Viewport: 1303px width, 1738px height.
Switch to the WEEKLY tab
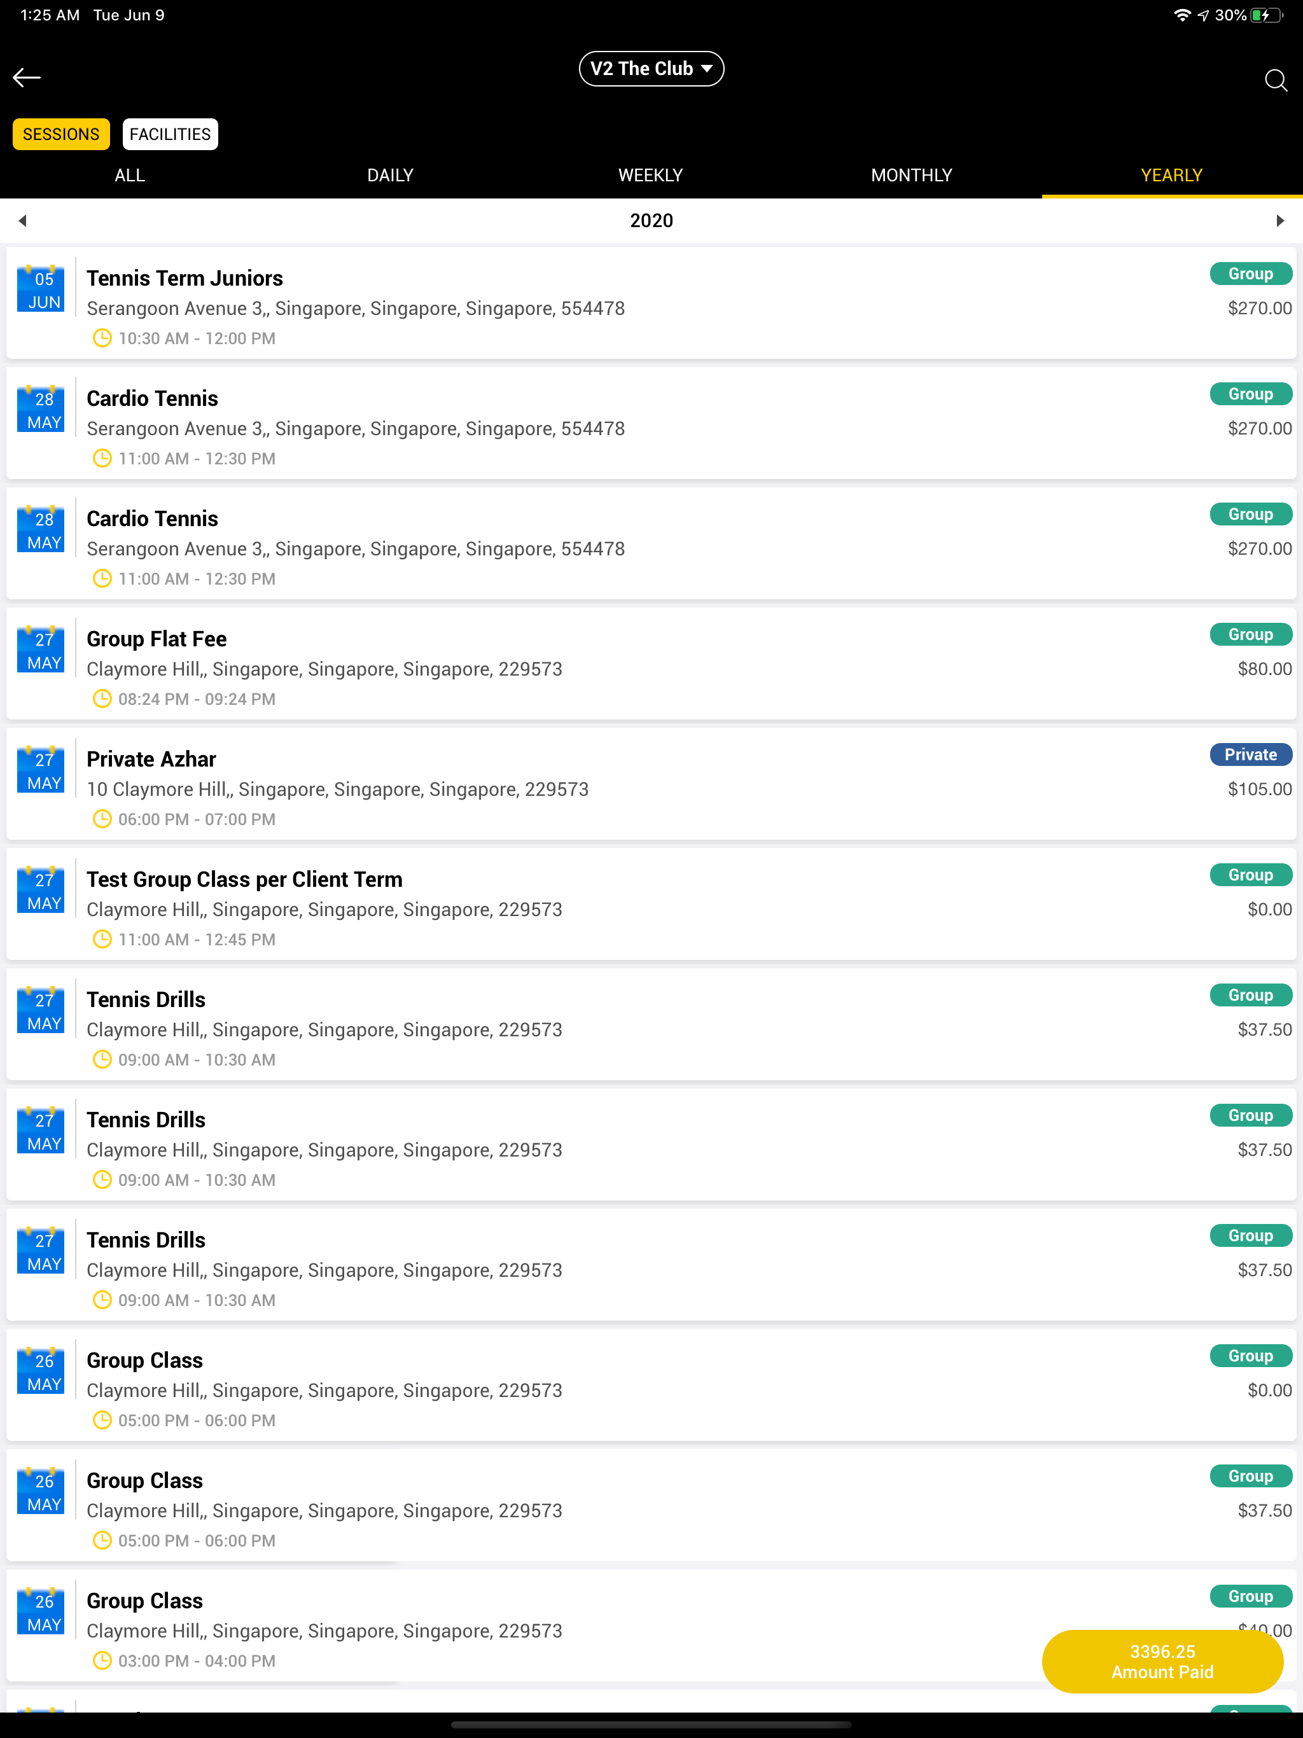[651, 175]
